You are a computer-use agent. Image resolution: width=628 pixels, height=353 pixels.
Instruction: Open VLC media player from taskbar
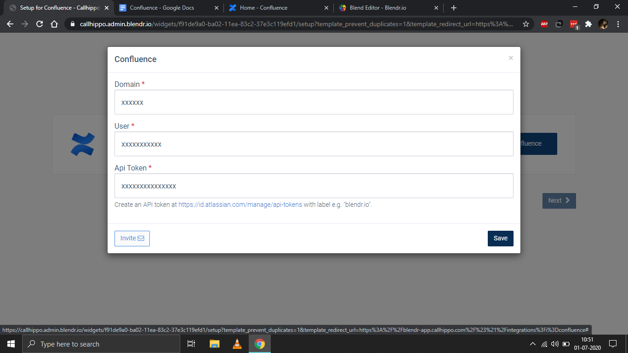(x=237, y=344)
